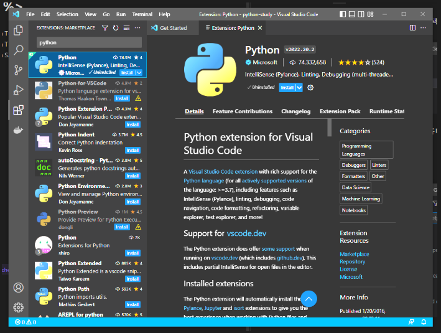Open editor More Actions ellipsis

(x=423, y=28)
